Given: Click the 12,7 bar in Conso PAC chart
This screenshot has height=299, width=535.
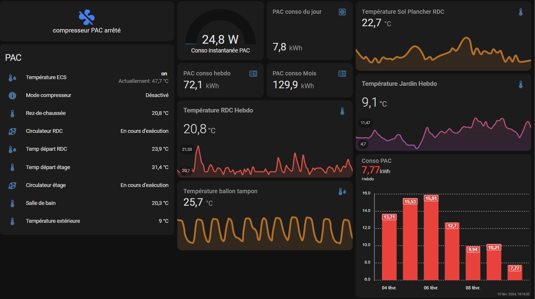Looking at the screenshot, I should (452, 251).
